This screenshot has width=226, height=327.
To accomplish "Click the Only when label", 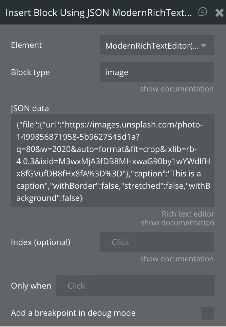I will tap(31, 286).
